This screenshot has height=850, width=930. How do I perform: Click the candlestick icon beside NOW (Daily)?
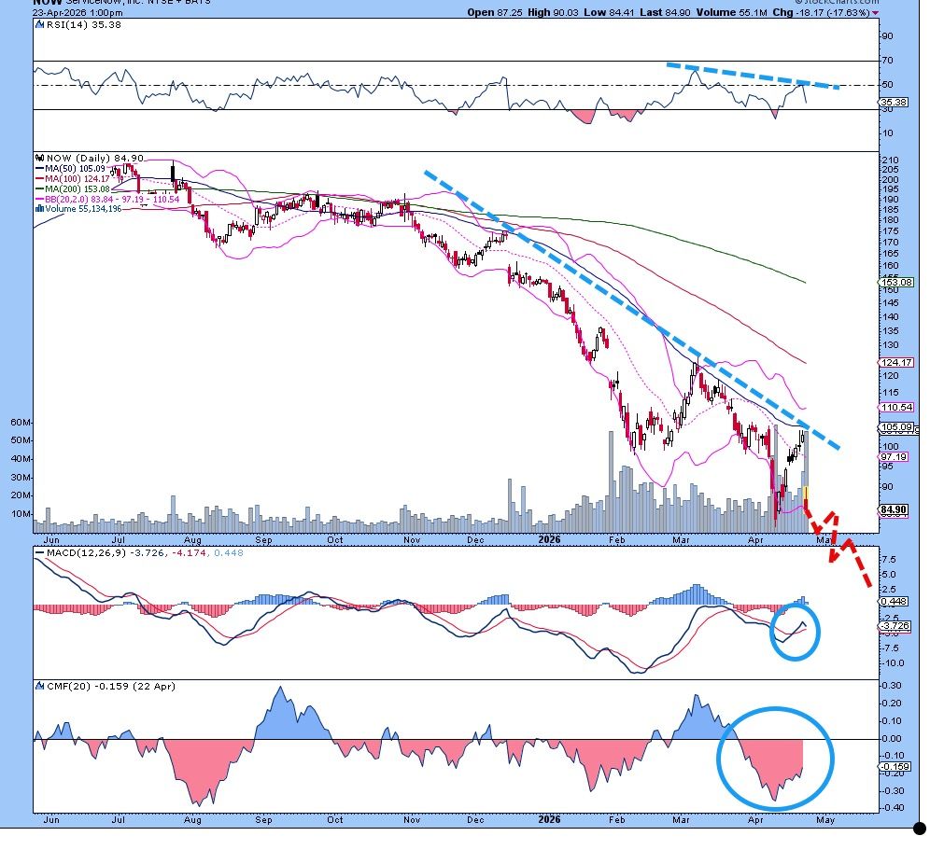coord(38,159)
